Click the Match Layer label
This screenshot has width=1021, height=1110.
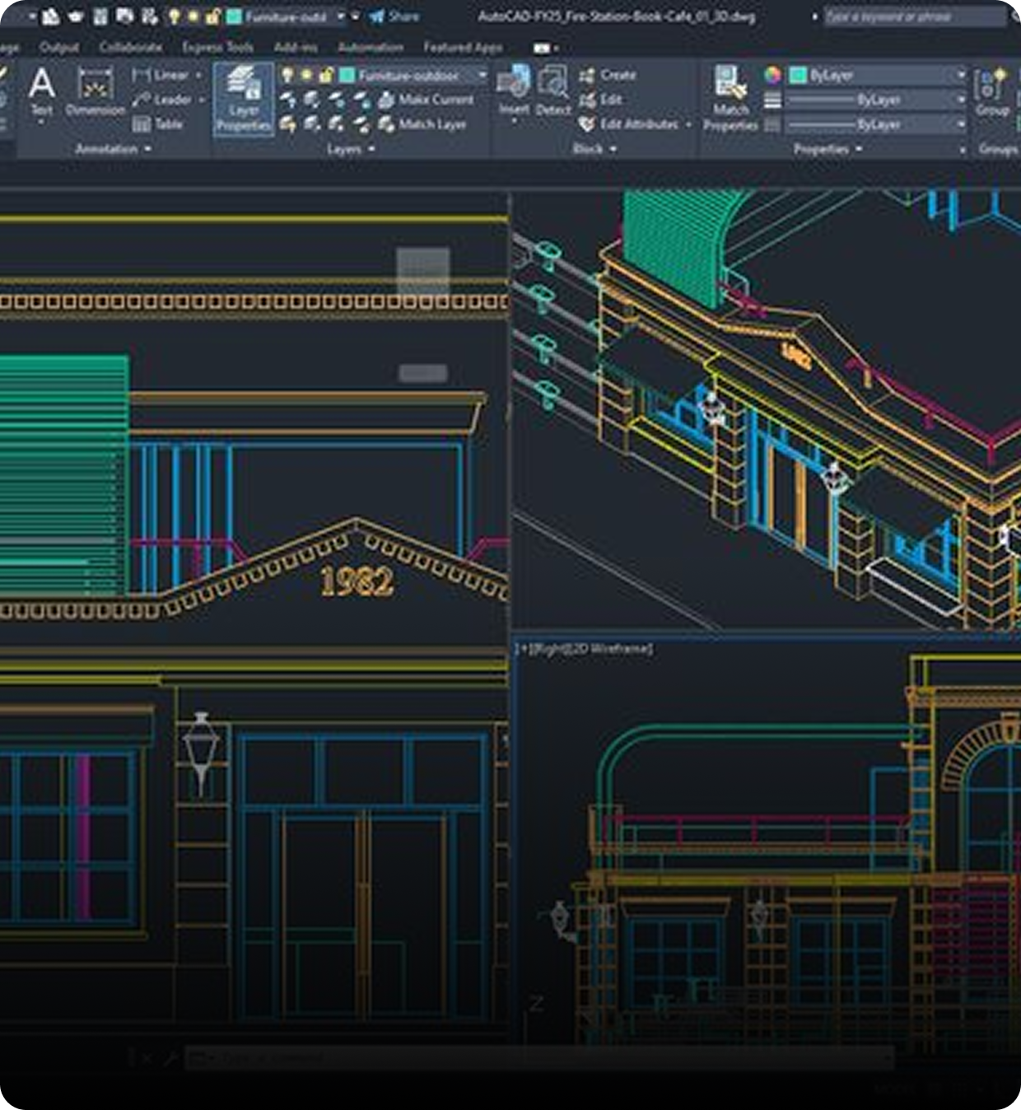432,124
